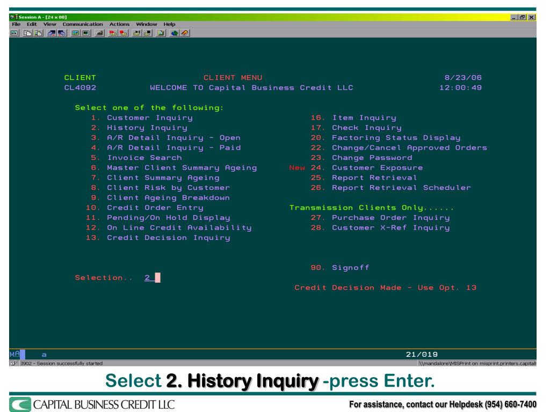Open the Help menu
The width and height of the screenshot is (550, 412).
[x=169, y=24]
